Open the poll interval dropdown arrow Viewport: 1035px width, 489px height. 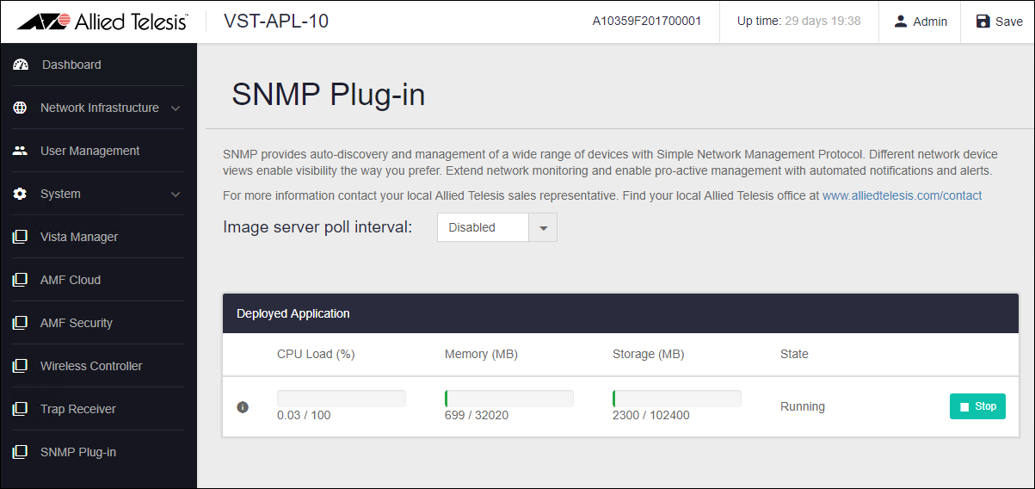click(543, 228)
